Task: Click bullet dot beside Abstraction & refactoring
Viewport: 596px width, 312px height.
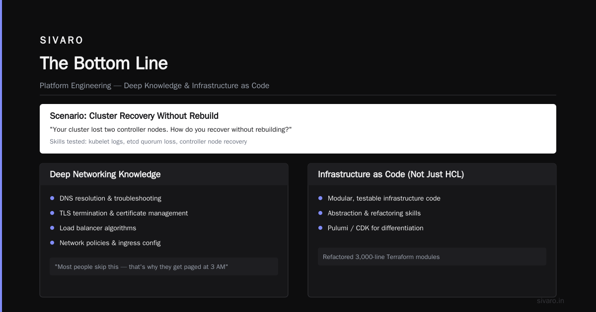Action: coord(320,213)
